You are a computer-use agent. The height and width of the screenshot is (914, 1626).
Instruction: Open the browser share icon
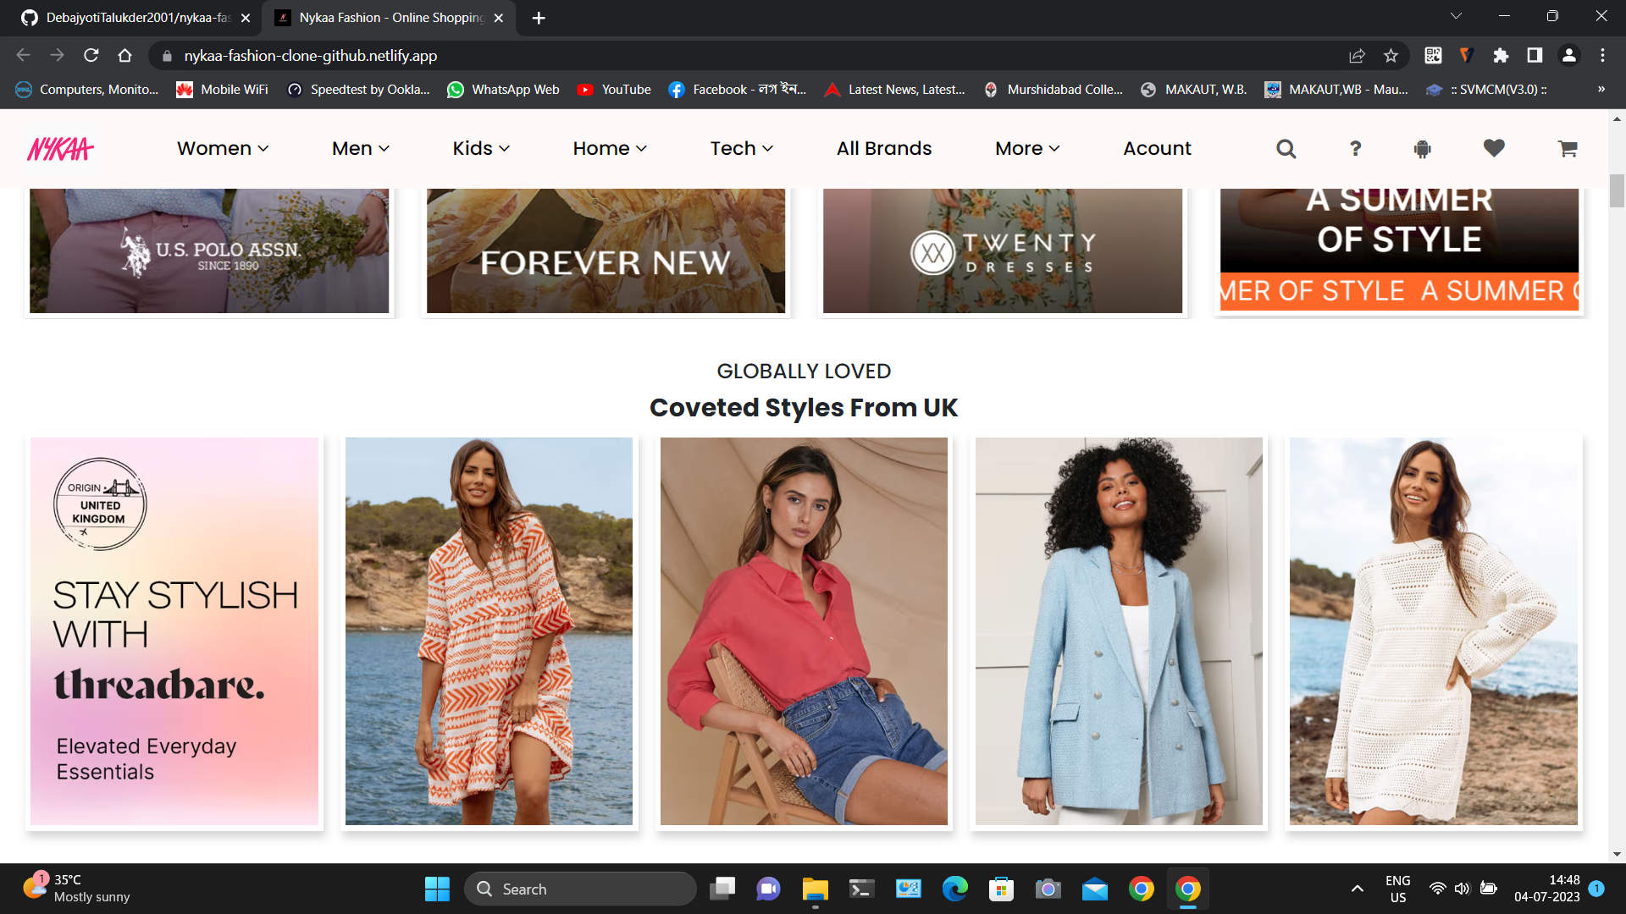[1357, 55]
